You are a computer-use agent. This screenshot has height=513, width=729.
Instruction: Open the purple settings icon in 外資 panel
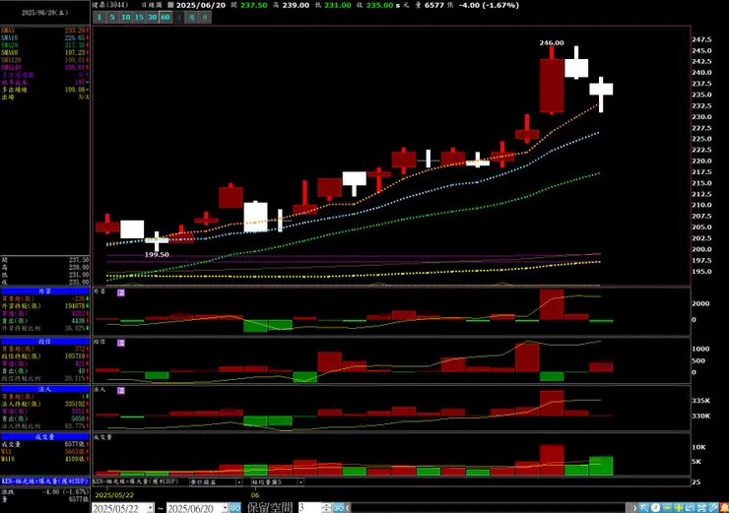coord(121,292)
